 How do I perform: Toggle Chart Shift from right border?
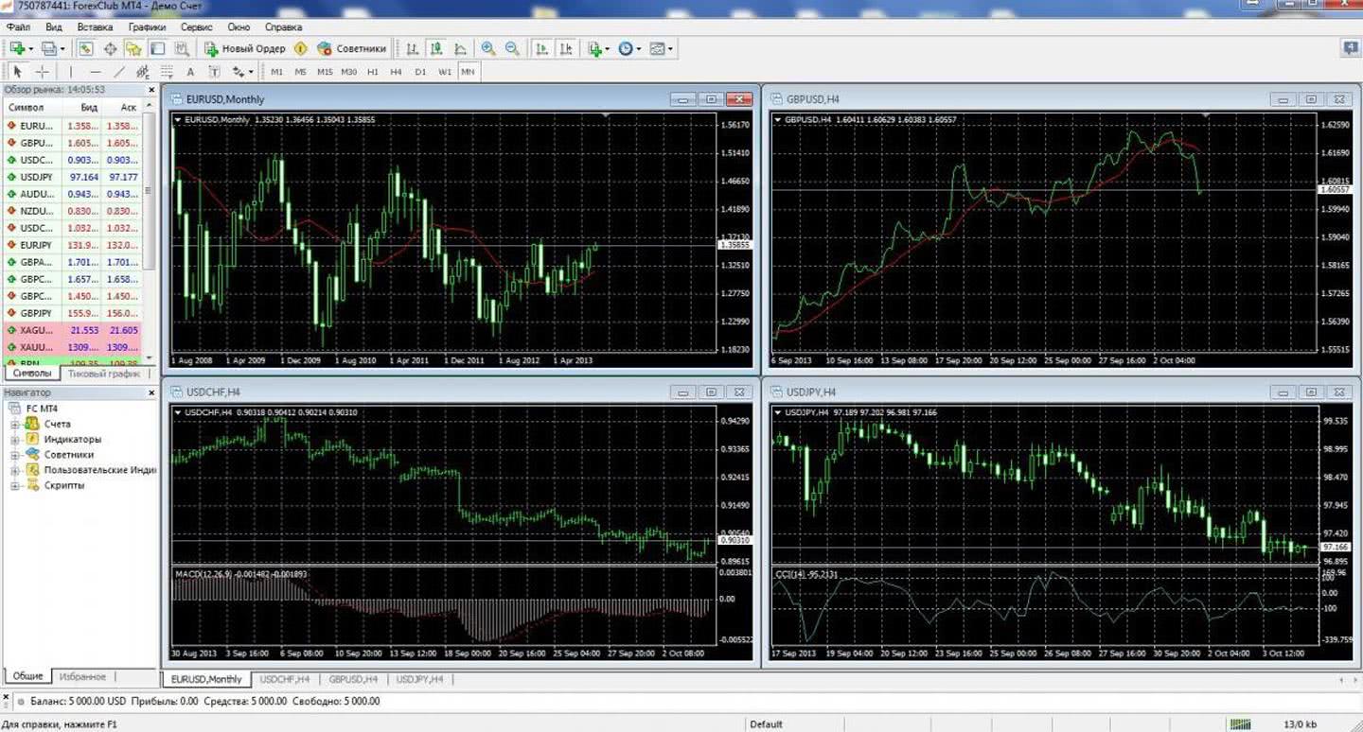[x=566, y=49]
